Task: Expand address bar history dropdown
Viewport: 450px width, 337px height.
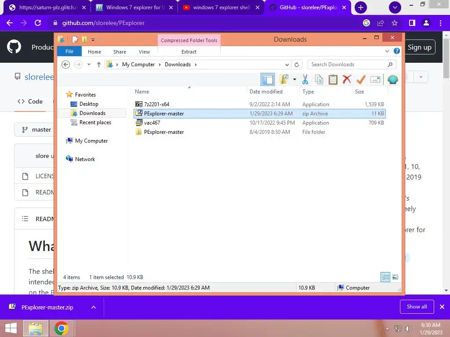Action: click(287, 65)
